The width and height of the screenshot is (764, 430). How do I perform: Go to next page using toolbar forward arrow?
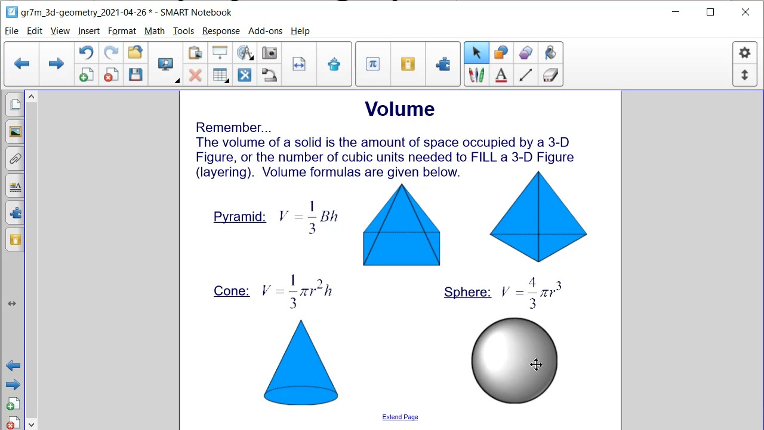[56, 64]
